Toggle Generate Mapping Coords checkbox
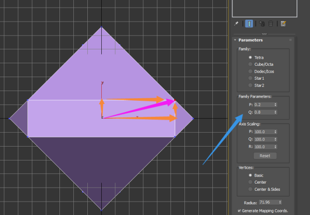Image resolution: width=310 pixels, height=215 pixels. pos(239,211)
